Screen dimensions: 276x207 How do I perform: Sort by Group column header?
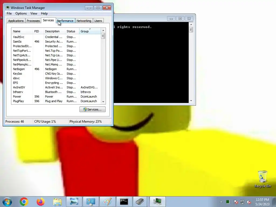(90, 31)
